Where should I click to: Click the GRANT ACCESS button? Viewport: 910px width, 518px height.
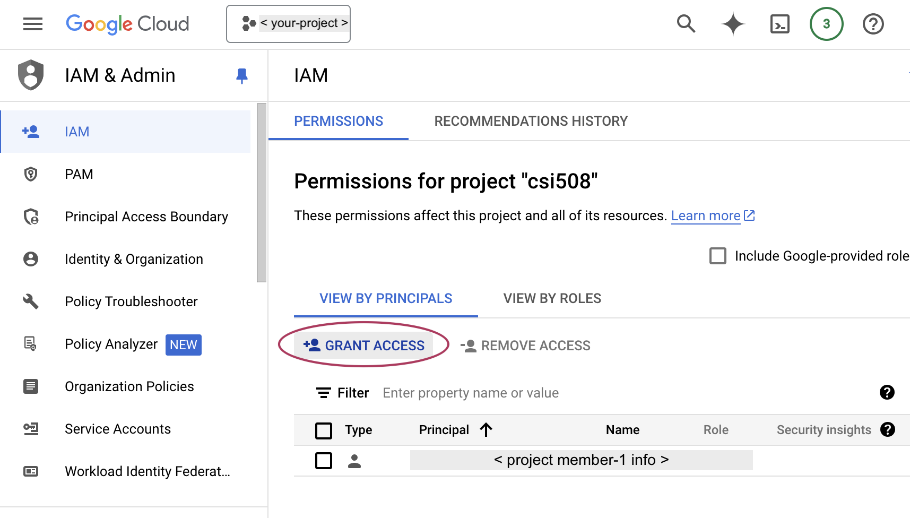tap(364, 346)
